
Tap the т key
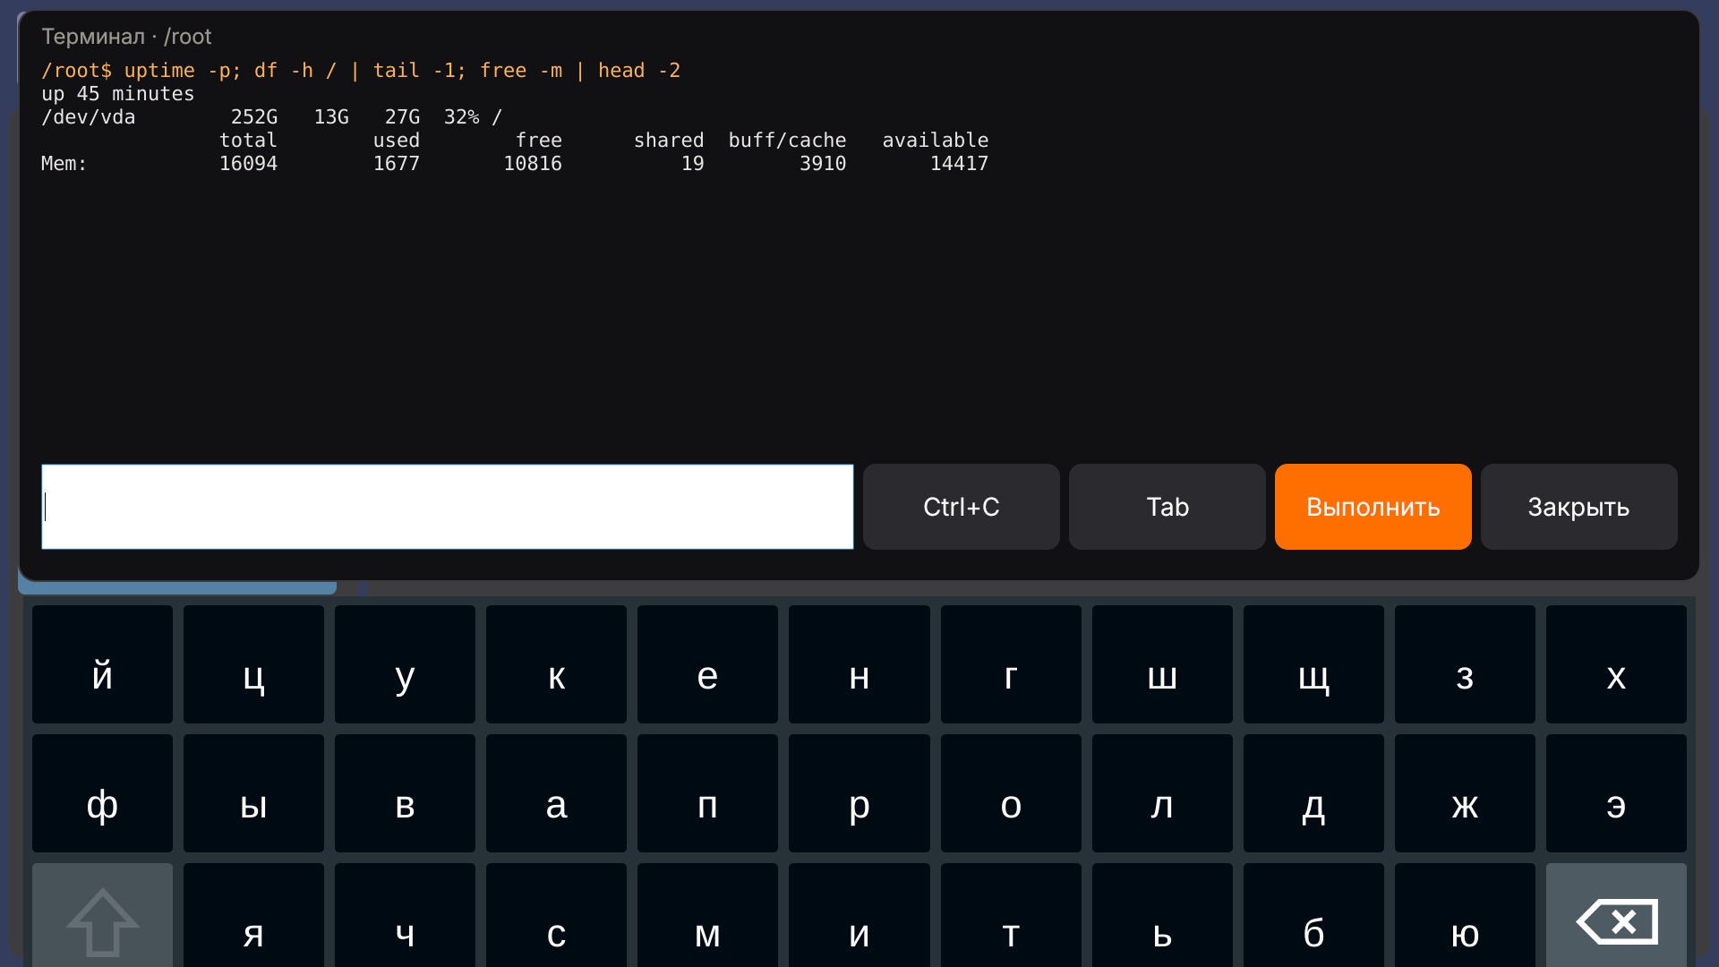pos(1011,917)
